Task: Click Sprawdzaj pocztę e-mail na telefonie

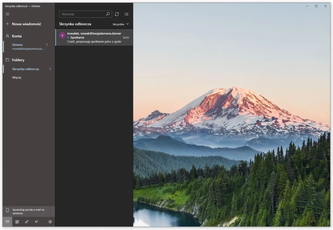Action: coord(28,211)
